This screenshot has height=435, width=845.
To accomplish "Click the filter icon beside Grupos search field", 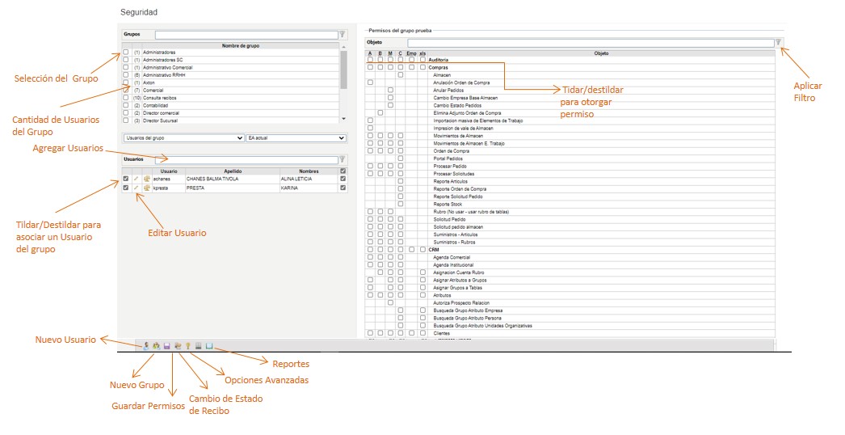I will [x=343, y=35].
